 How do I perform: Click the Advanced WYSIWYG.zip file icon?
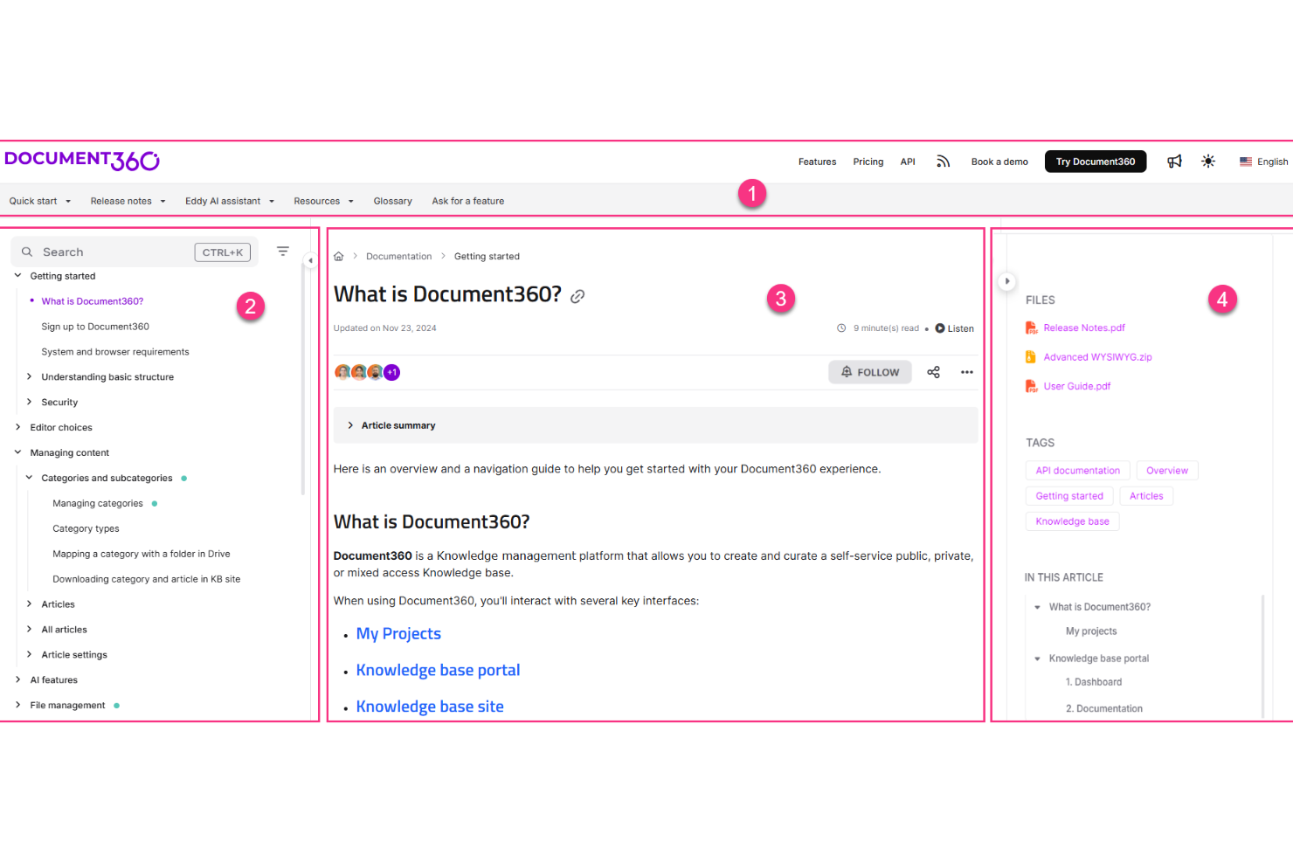[1031, 356]
